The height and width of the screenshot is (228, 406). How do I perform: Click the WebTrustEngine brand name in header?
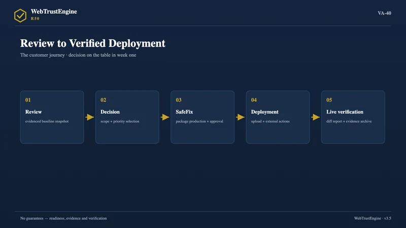(54, 12)
